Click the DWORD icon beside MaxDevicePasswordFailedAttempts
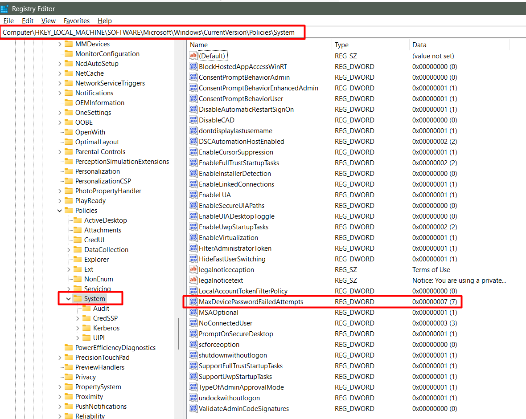Screen dimensions: 526x419 coord(193,302)
